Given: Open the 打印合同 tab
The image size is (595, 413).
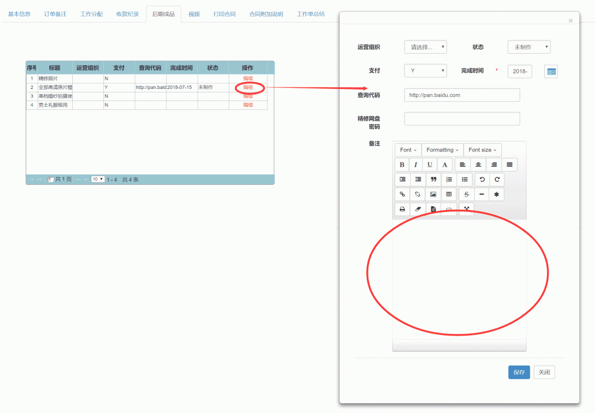Looking at the screenshot, I should pos(224,14).
